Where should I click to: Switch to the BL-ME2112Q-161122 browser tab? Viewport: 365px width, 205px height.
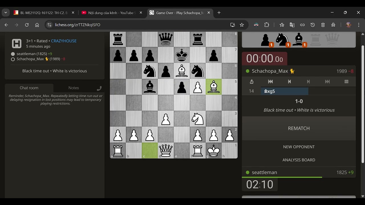pos(43,13)
